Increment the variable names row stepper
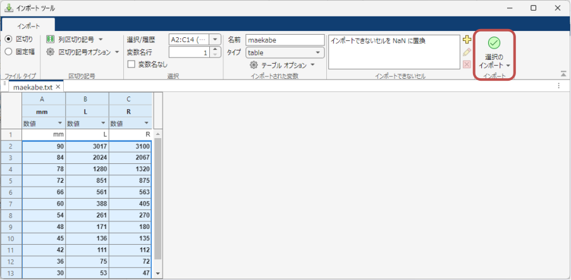This screenshot has width=571, height=280. pyautogui.click(x=215, y=49)
